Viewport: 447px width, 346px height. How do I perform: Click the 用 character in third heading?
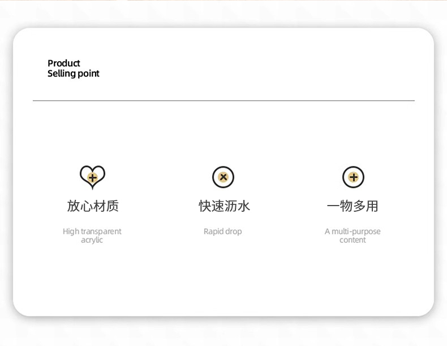point(372,206)
